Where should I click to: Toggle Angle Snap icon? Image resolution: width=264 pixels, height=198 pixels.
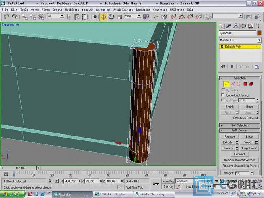(182, 17)
